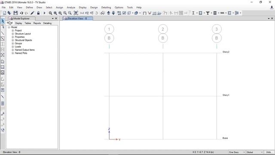
Task: Open the steel I-beam design dropdown arrow
Action: click(x=197, y=13)
